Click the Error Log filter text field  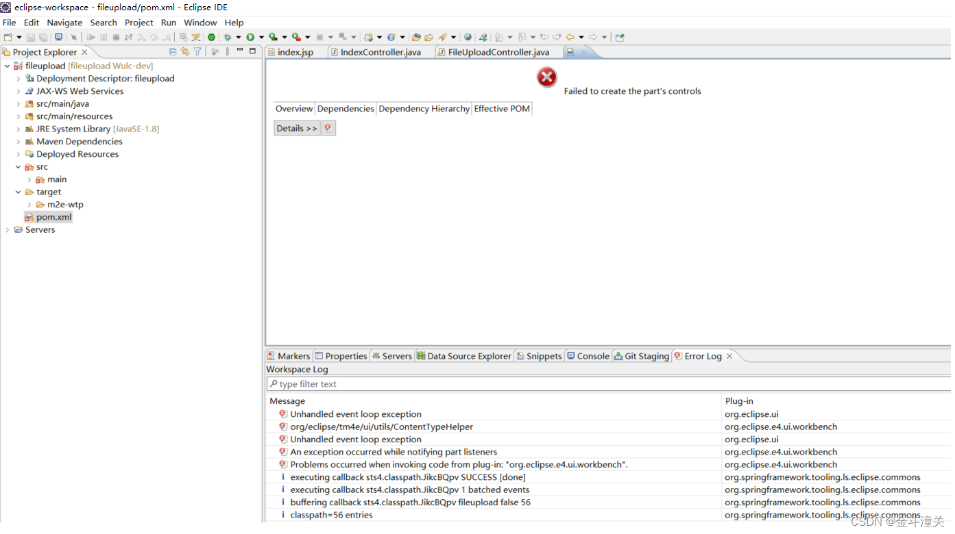coord(609,384)
